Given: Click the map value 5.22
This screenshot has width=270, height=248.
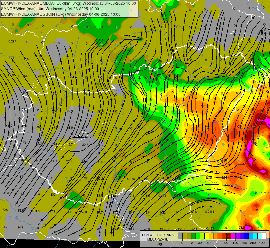Looking at the screenshot, I should [85, 178].
